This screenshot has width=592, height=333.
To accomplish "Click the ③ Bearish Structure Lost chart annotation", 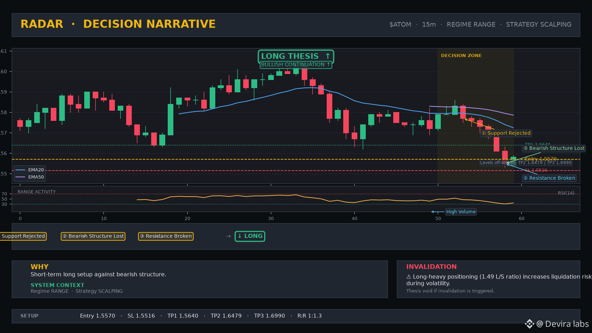I will [554, 148].
